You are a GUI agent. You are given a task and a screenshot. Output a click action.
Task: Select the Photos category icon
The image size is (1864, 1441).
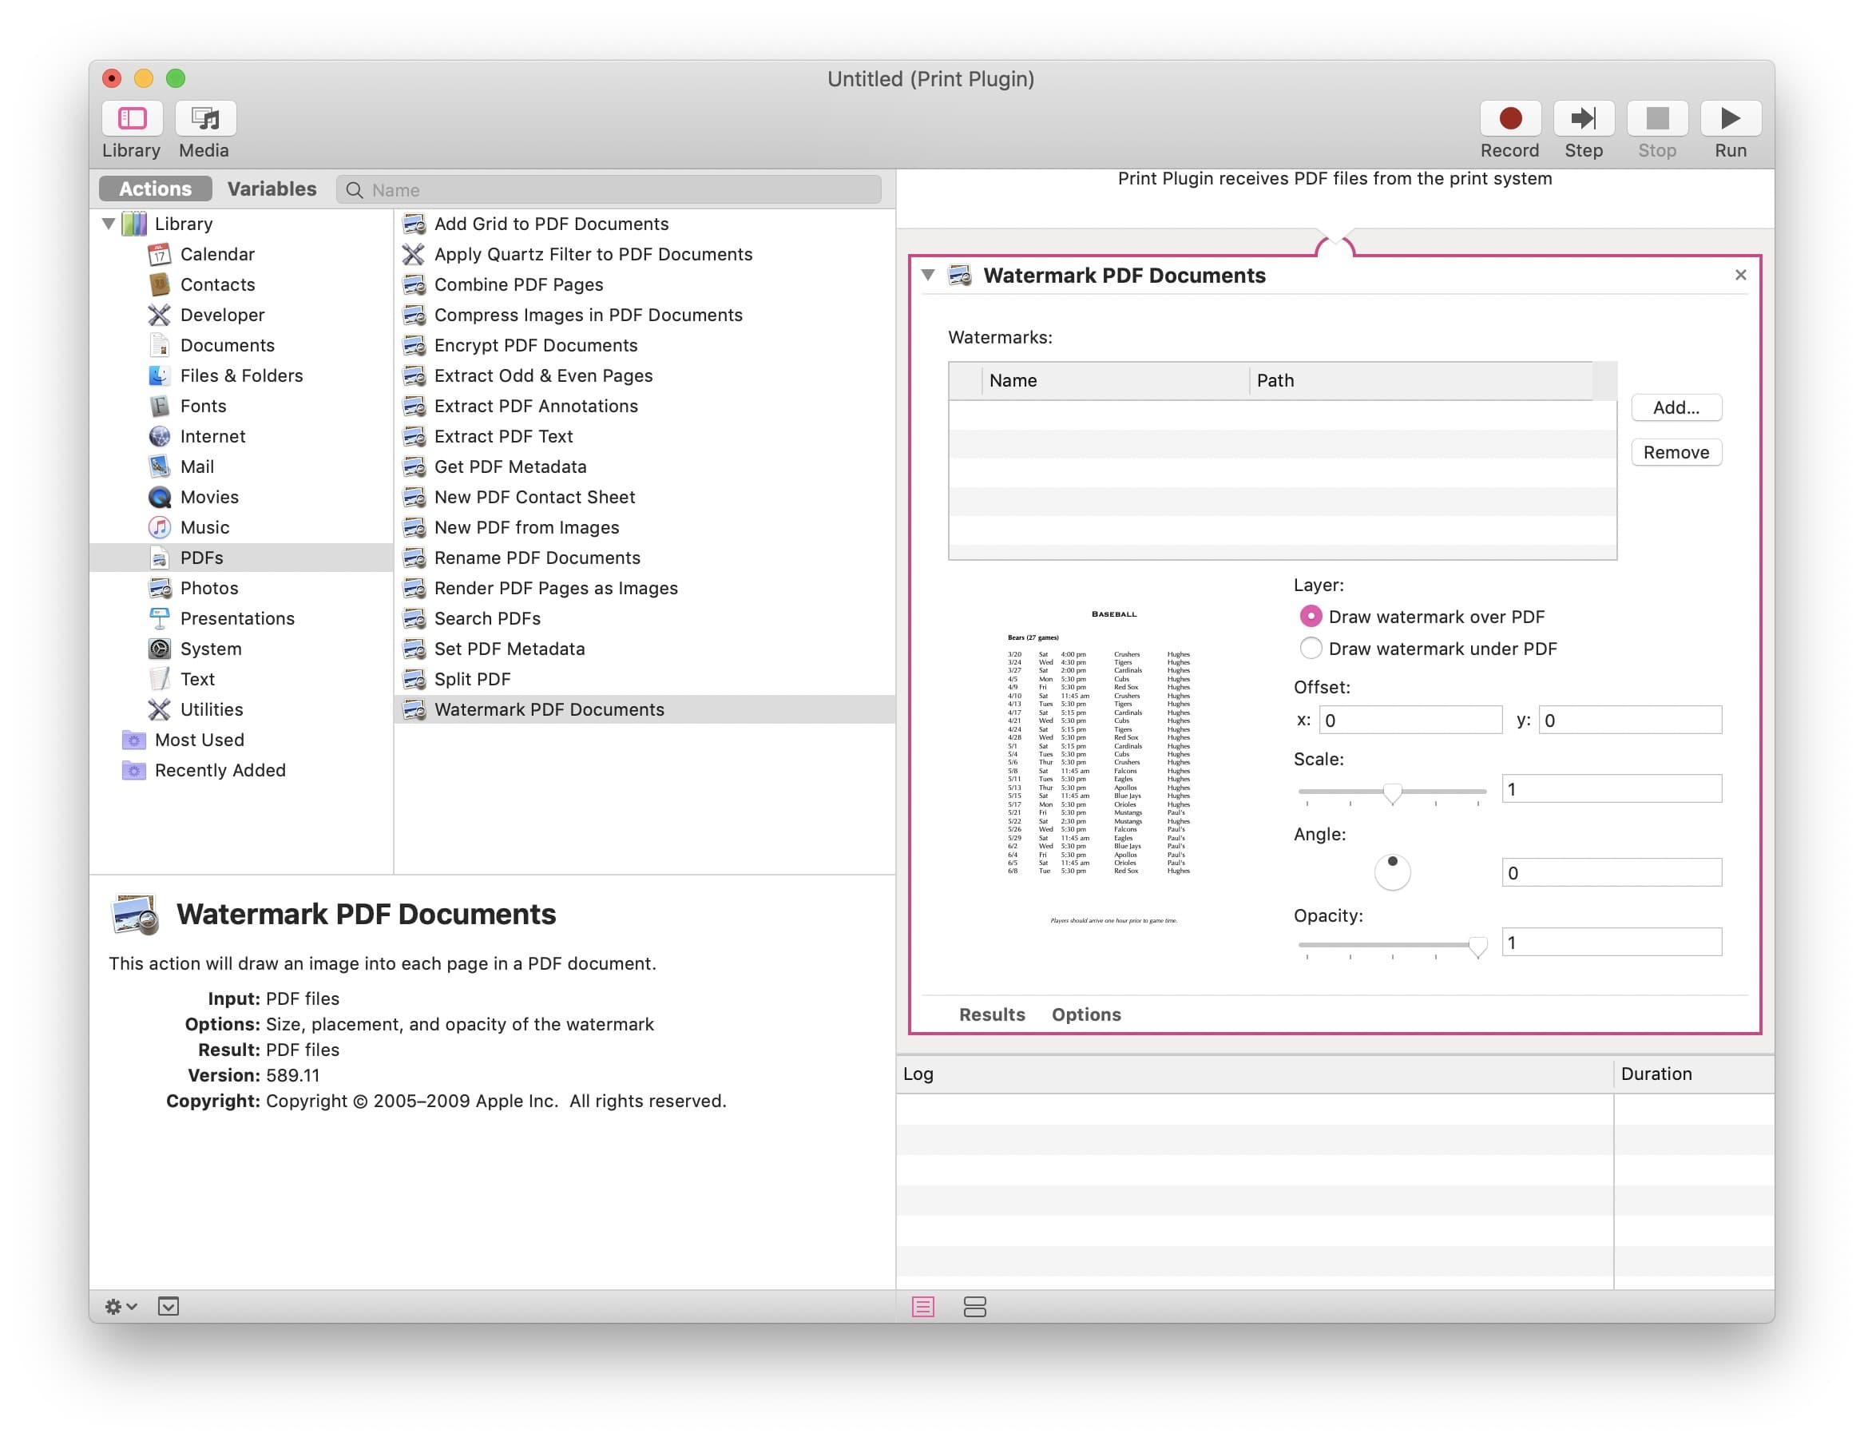click(x=160, y=588)
